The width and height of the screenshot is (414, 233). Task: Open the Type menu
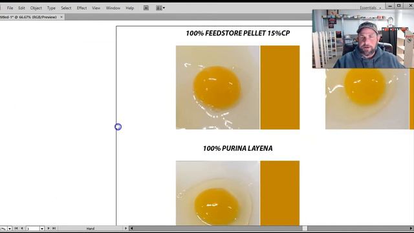click(x=51, y=8)
